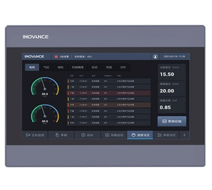212x190 pixels.
Task: Tap the 伺服监控 servo monitor icon
Action: tap(107, 135)
